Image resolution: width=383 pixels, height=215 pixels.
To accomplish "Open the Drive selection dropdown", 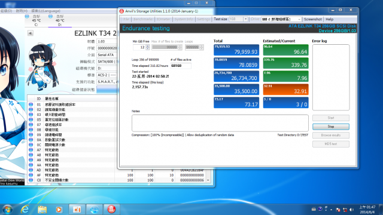I will [x=299, y=19].
